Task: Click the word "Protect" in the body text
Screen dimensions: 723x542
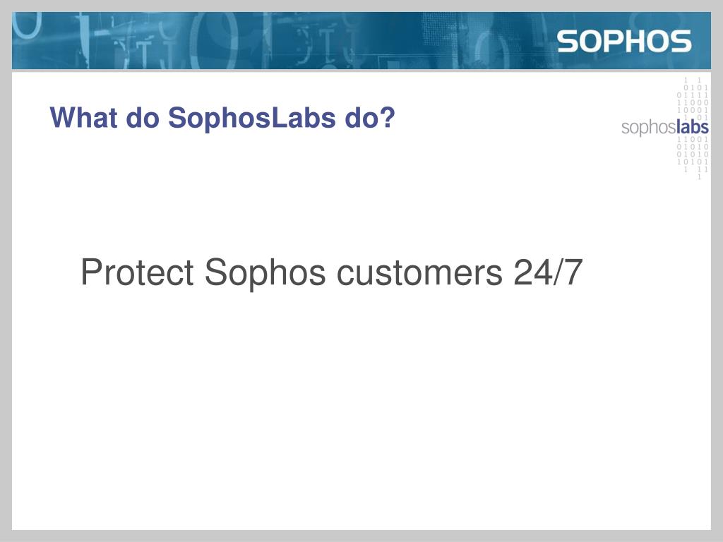Action: 138,272
